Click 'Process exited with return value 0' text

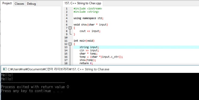pos(35,87)
